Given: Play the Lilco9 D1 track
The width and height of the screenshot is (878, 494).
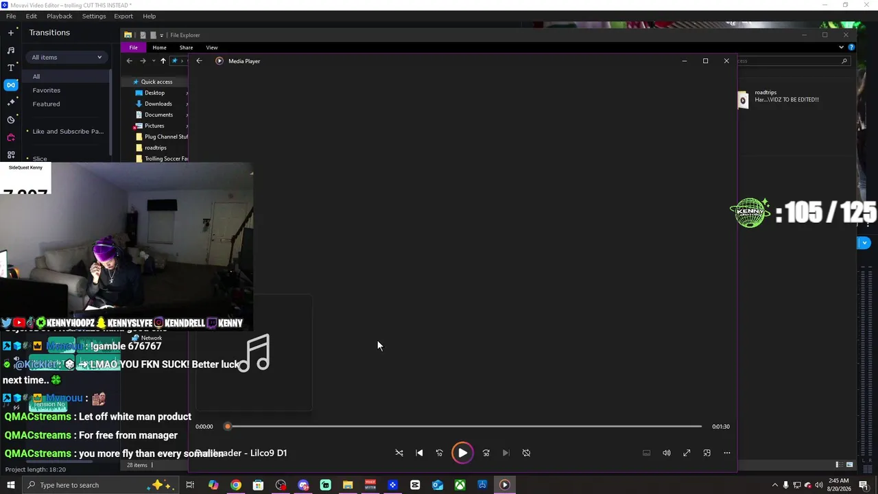Looking at the screenshot, I should click(462, 453).
